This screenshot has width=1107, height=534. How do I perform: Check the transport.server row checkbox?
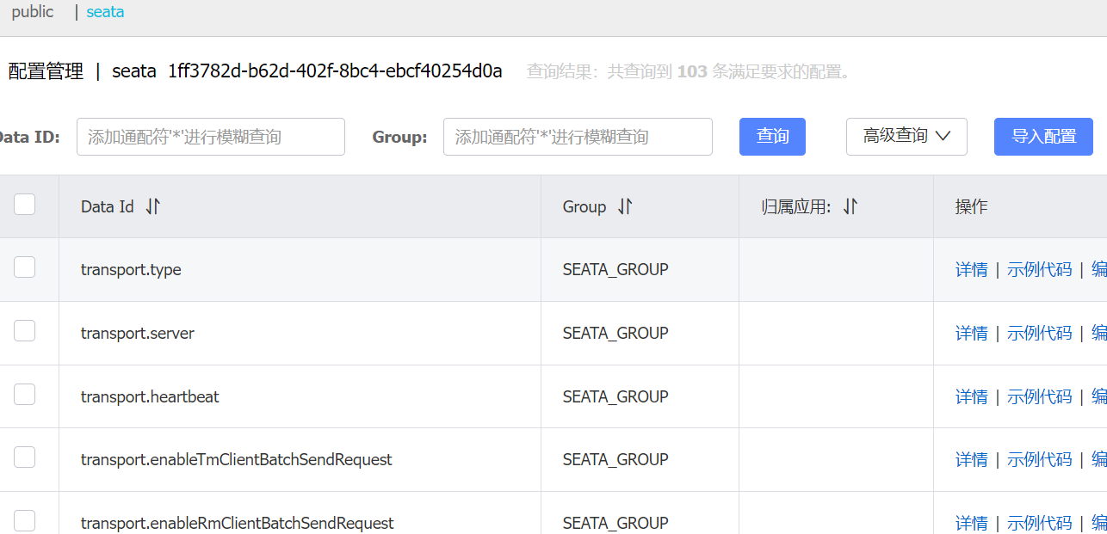click(x=25, y=330)
